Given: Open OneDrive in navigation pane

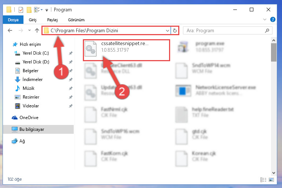Looking at the screenshot, I should pyautogui.click(x=29, y=118).
